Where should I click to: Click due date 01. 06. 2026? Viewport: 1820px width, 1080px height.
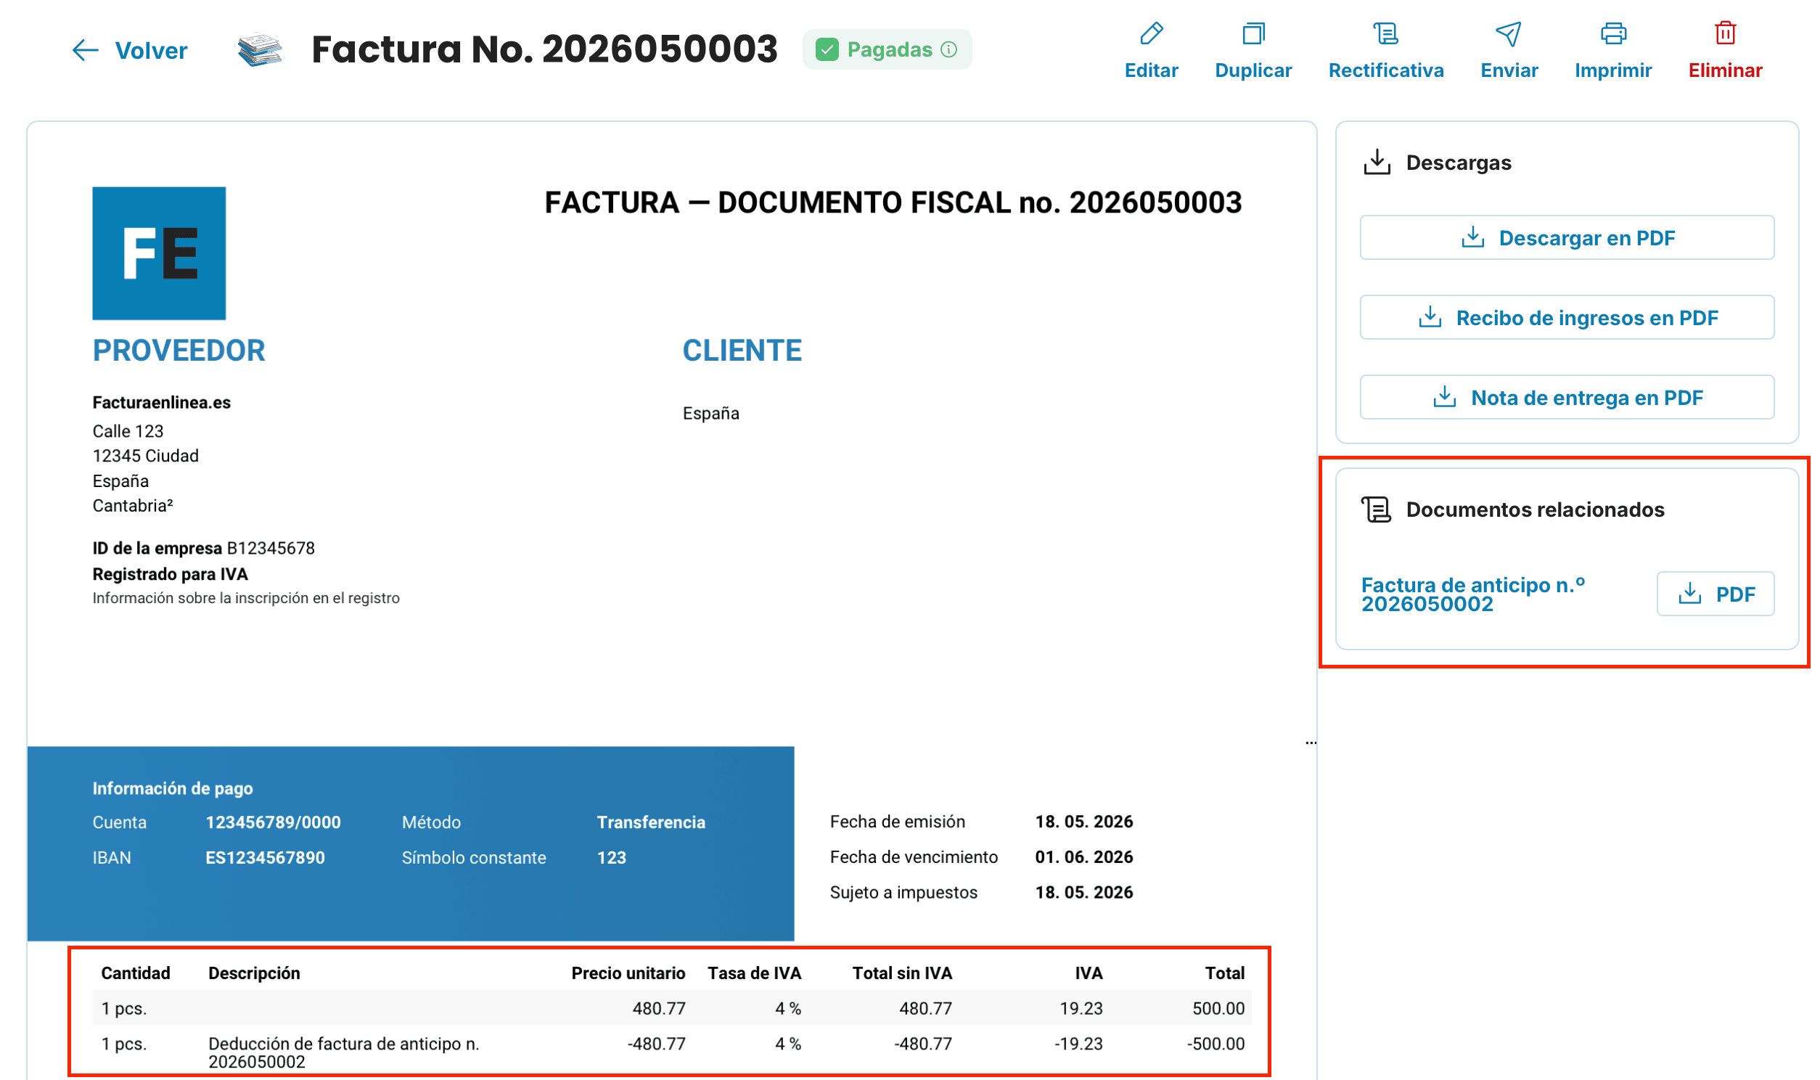(1084, 857)
